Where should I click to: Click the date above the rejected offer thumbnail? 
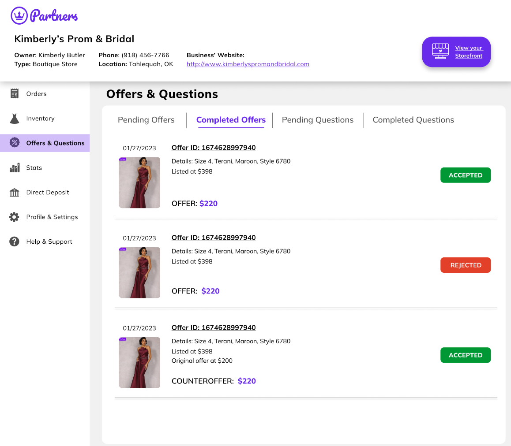click(139, 238)
